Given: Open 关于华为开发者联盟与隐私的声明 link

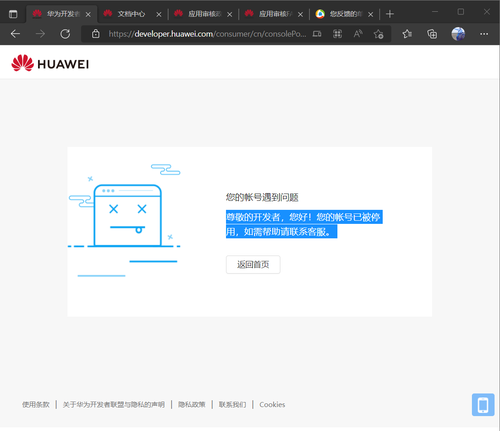Looking at the screenshot, I should point(114,405).
